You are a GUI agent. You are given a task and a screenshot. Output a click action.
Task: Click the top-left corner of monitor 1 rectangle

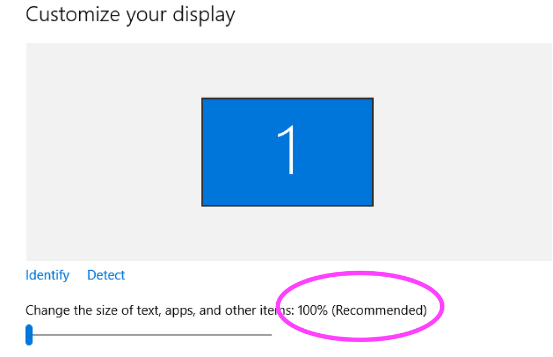point(203,100)
